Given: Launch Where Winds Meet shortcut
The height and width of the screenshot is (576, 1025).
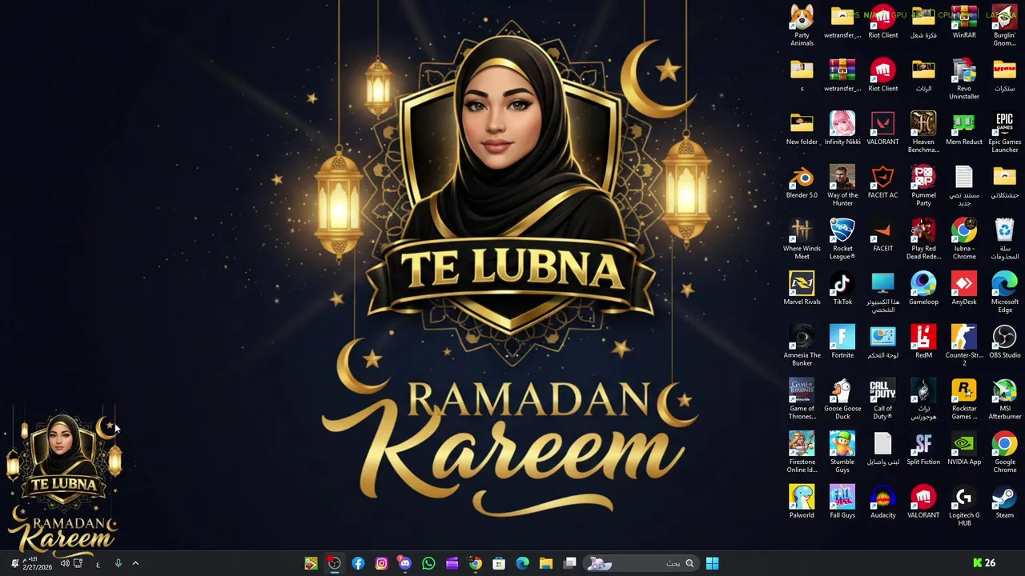Looking at the screenshot, I should 802,239.
